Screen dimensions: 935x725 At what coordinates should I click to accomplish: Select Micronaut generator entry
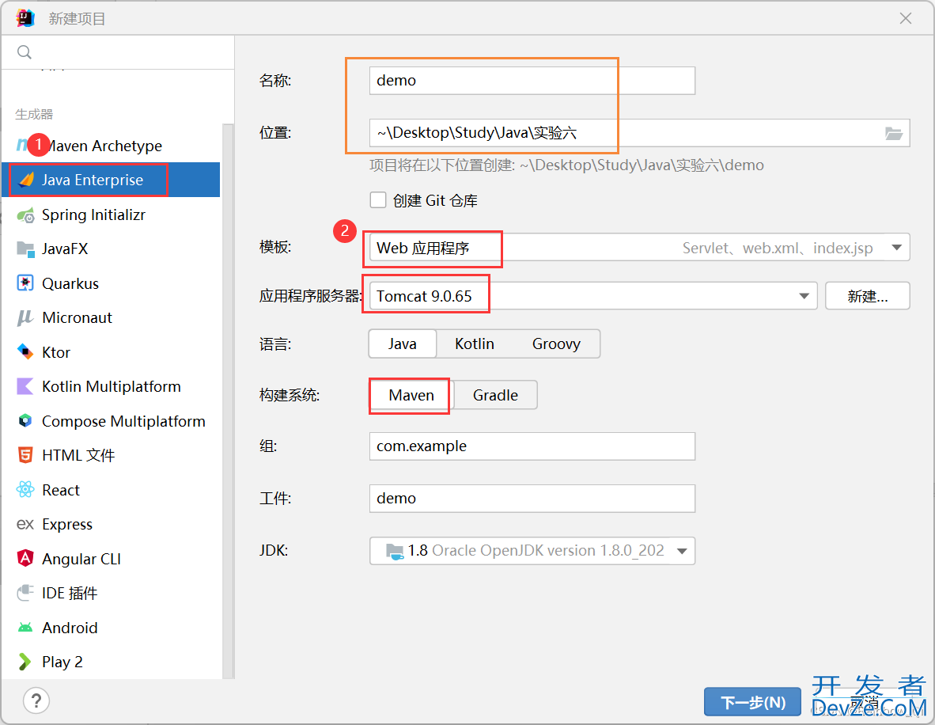(111, 317)
